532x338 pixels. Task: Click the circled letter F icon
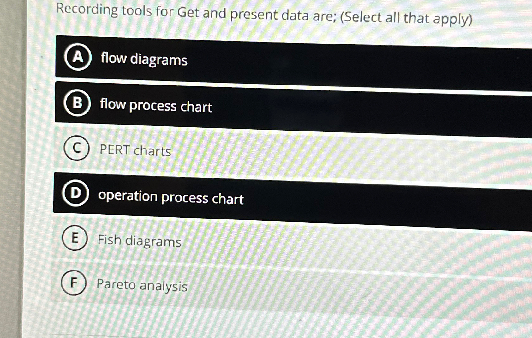coord(74,283)
